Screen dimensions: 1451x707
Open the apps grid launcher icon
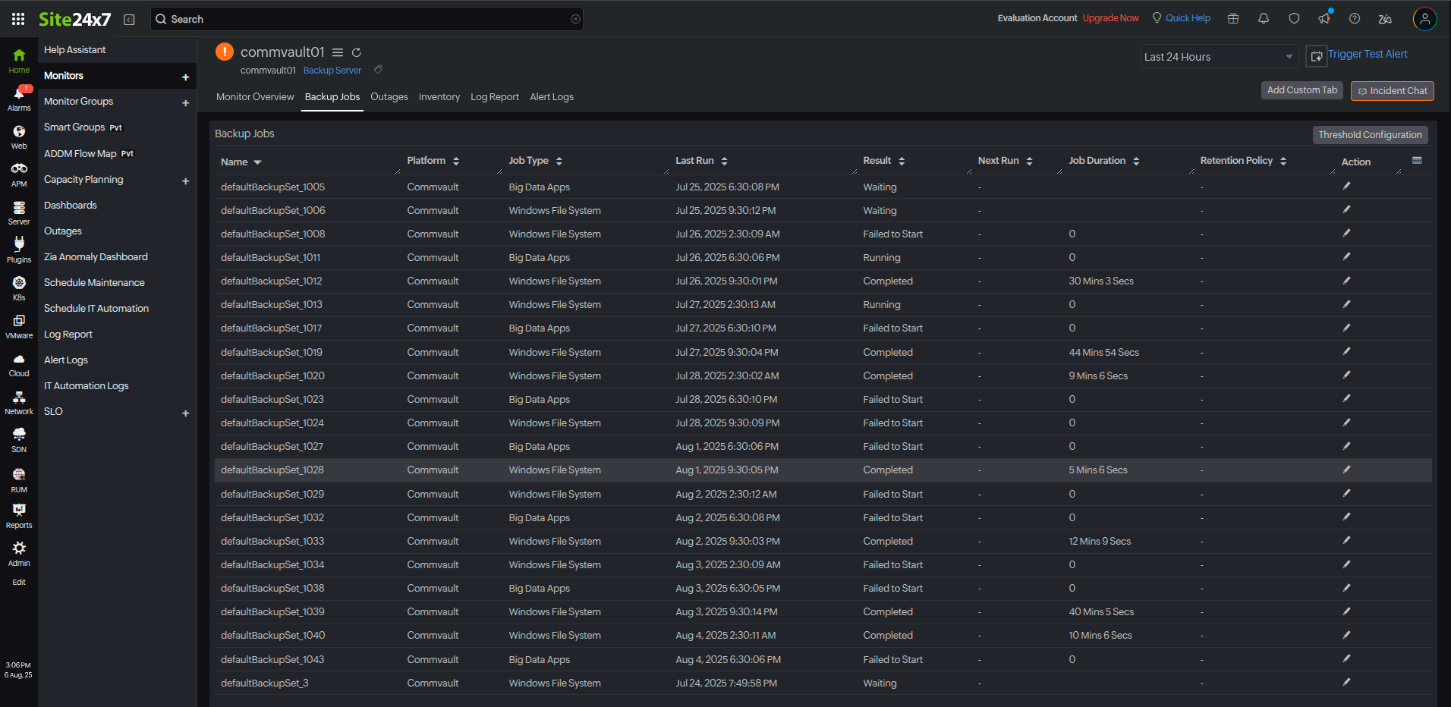(x=18, y=19)
